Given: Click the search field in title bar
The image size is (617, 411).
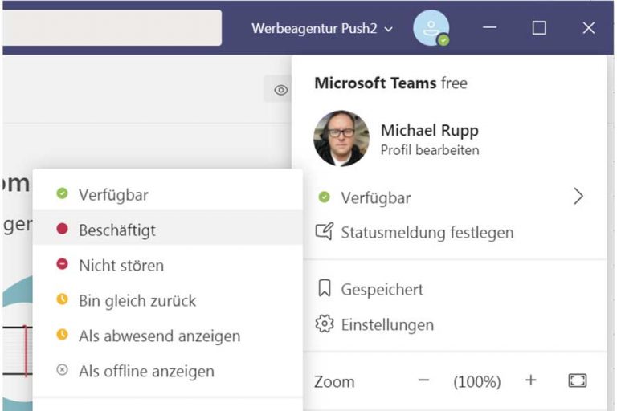Looking at the screenshot, I should point(112,27).
